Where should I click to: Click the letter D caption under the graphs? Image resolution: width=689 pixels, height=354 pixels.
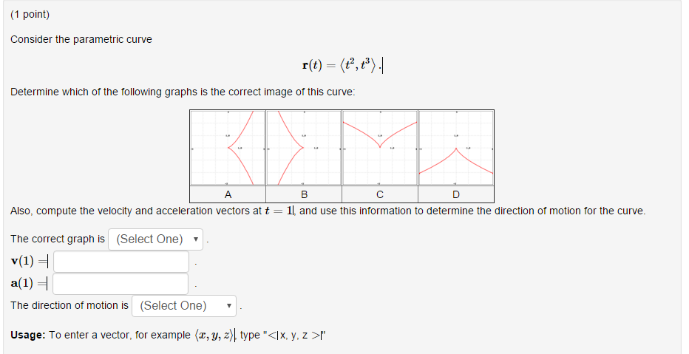pyautogui.click(x=455, y=195)
